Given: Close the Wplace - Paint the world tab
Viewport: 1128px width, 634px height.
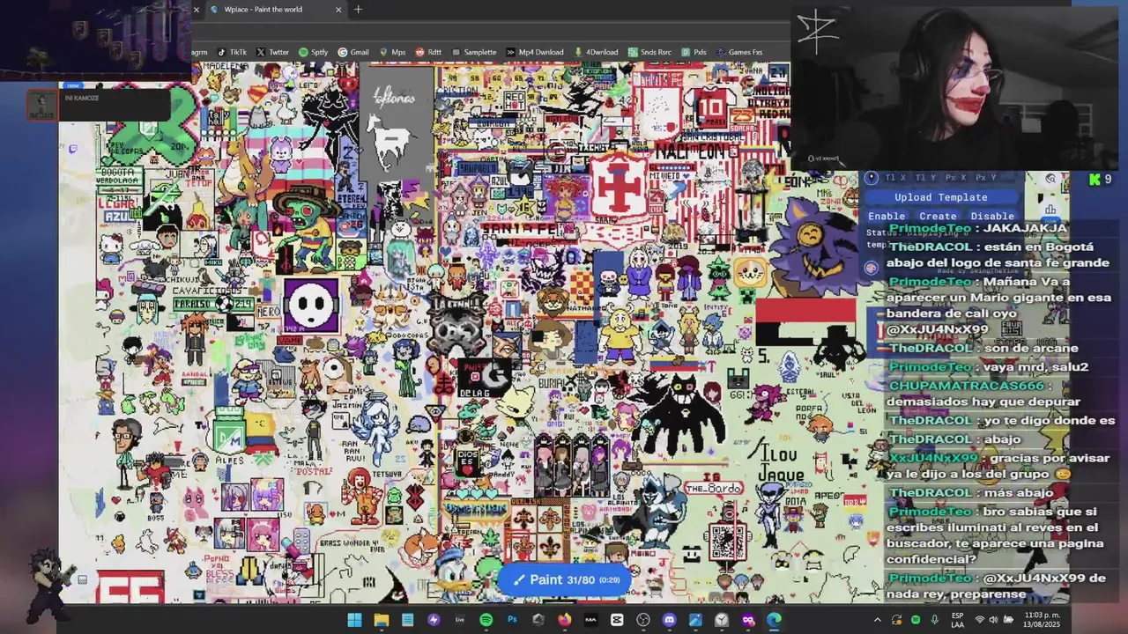Looking at the screenshot, I should pyautogui.click(x=338, y=10).
